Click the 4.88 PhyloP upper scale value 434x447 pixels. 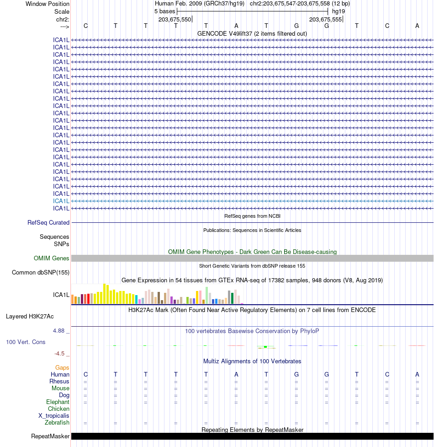[58, 331]
